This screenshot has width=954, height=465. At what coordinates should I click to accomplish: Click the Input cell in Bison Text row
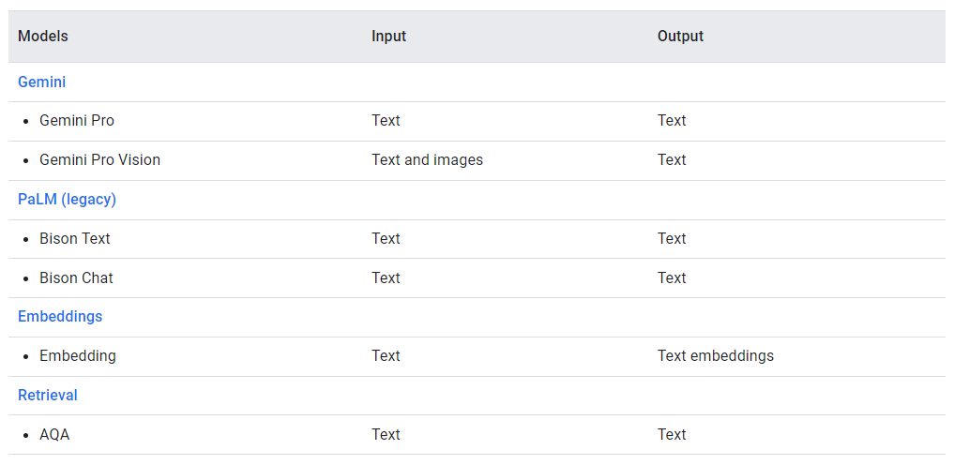(386, 238)
